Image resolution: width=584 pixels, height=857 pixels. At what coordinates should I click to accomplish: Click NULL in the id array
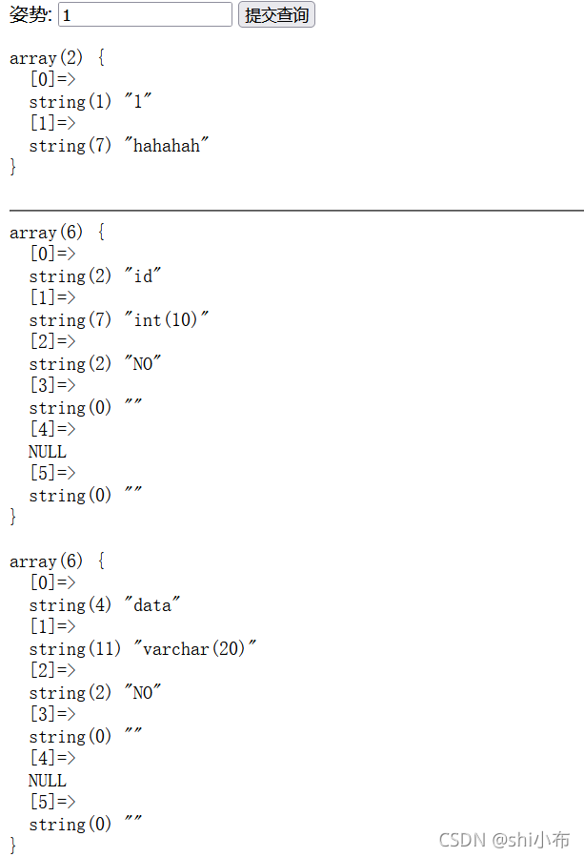click(48, 452)
